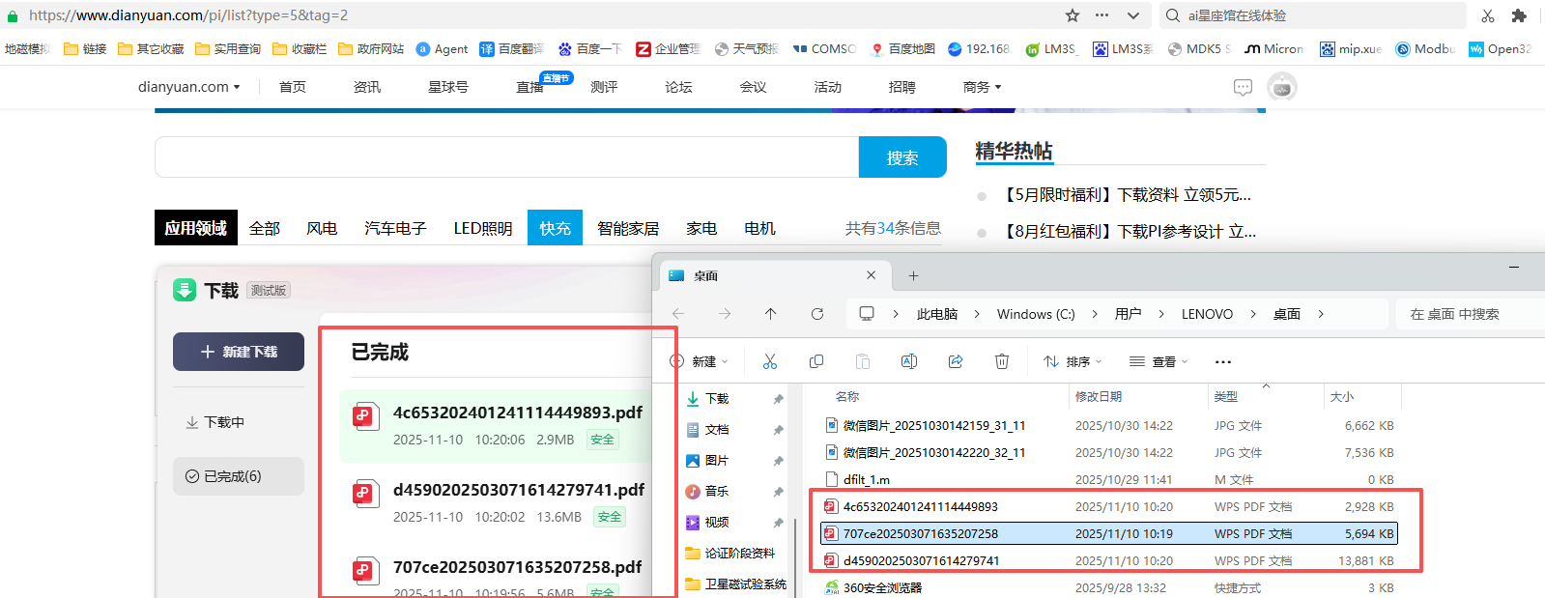The width and height of the screenshot is (1545, 598).
Task: Expand the 商务 dropdown menu
Action: pos(982,87)
